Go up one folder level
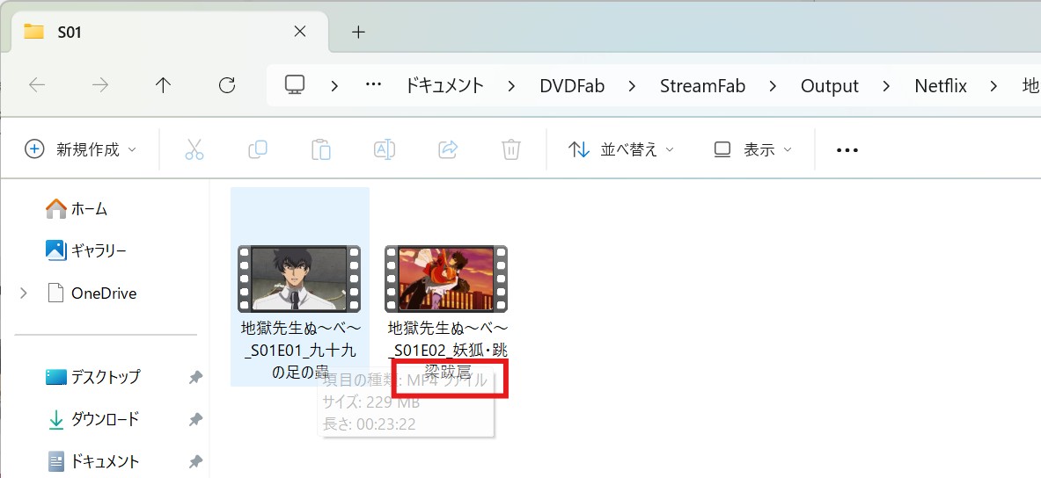1041x478 pixels. click(x=164, y=85)
